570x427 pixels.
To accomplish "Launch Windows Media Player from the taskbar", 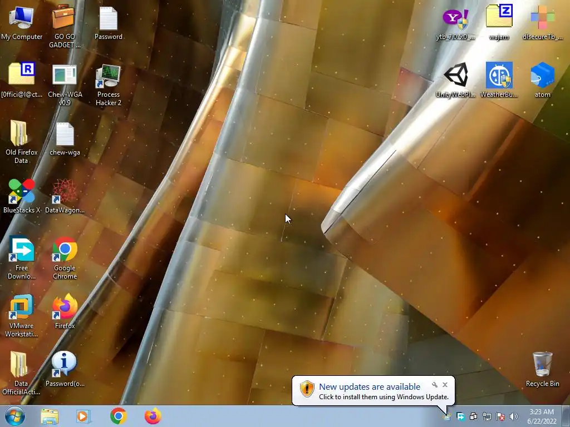I will coord(83,416).
